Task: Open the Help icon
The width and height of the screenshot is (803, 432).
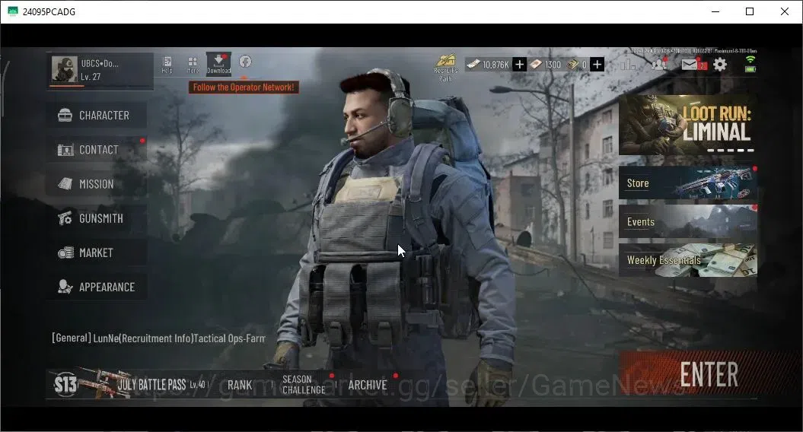Action: 167,65
